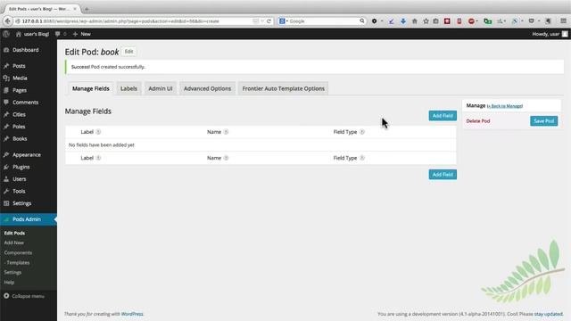Click the Dashboard sidebar icon

[6, 50]
